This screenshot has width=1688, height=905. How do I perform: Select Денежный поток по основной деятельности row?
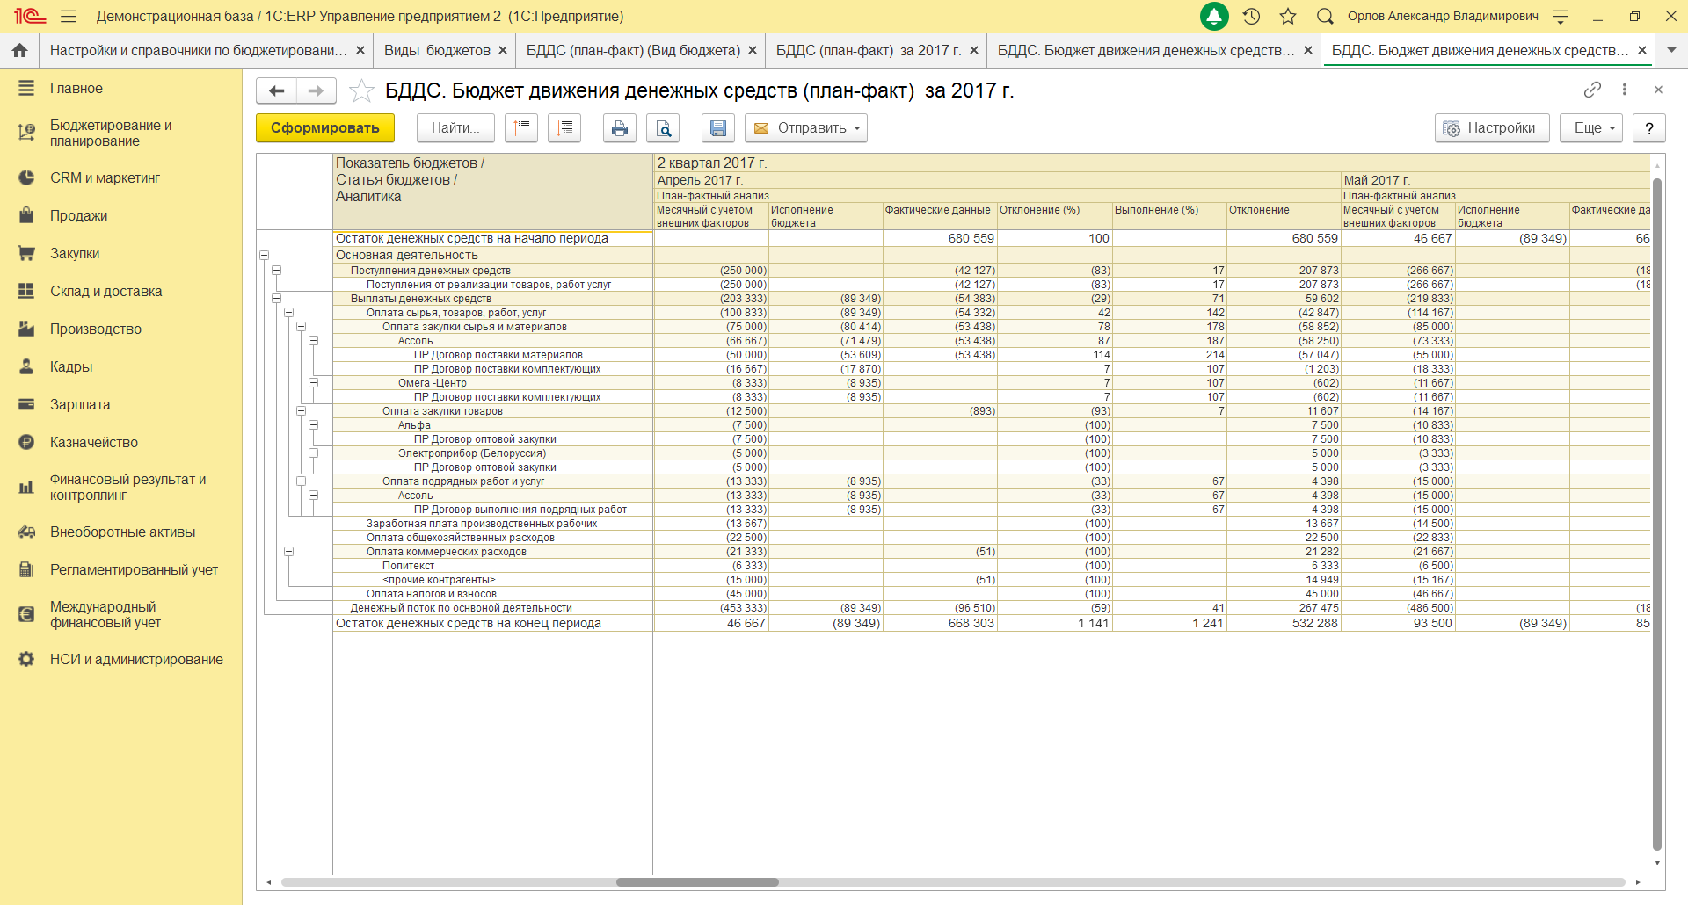[493, 608]
